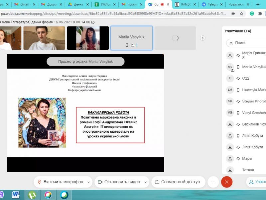Toggle the Участники panel button

pos(256,182)
